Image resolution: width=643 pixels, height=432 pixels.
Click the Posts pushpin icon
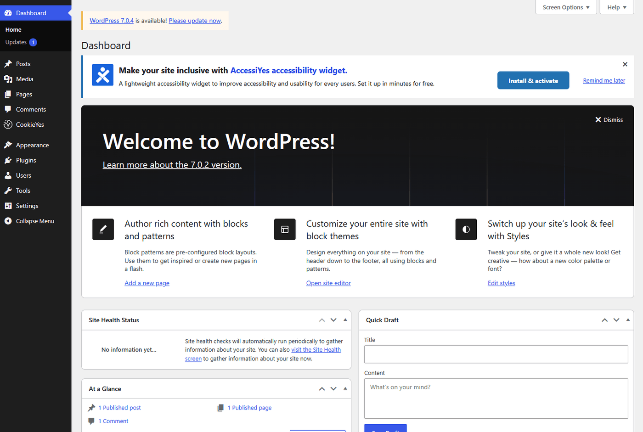click(8, 64)
